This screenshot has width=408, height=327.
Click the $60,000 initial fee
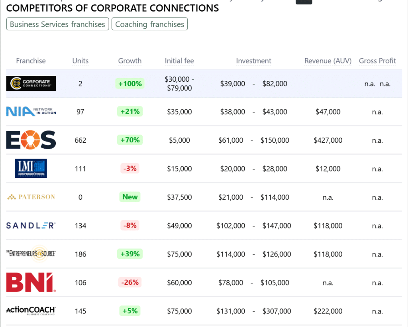[x=179, y=283]
